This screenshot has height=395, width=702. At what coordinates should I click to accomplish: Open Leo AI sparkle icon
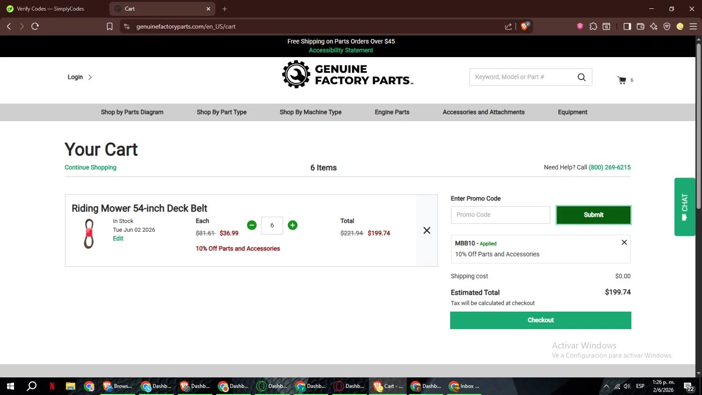pyautogui.click(x=654, y=26)
